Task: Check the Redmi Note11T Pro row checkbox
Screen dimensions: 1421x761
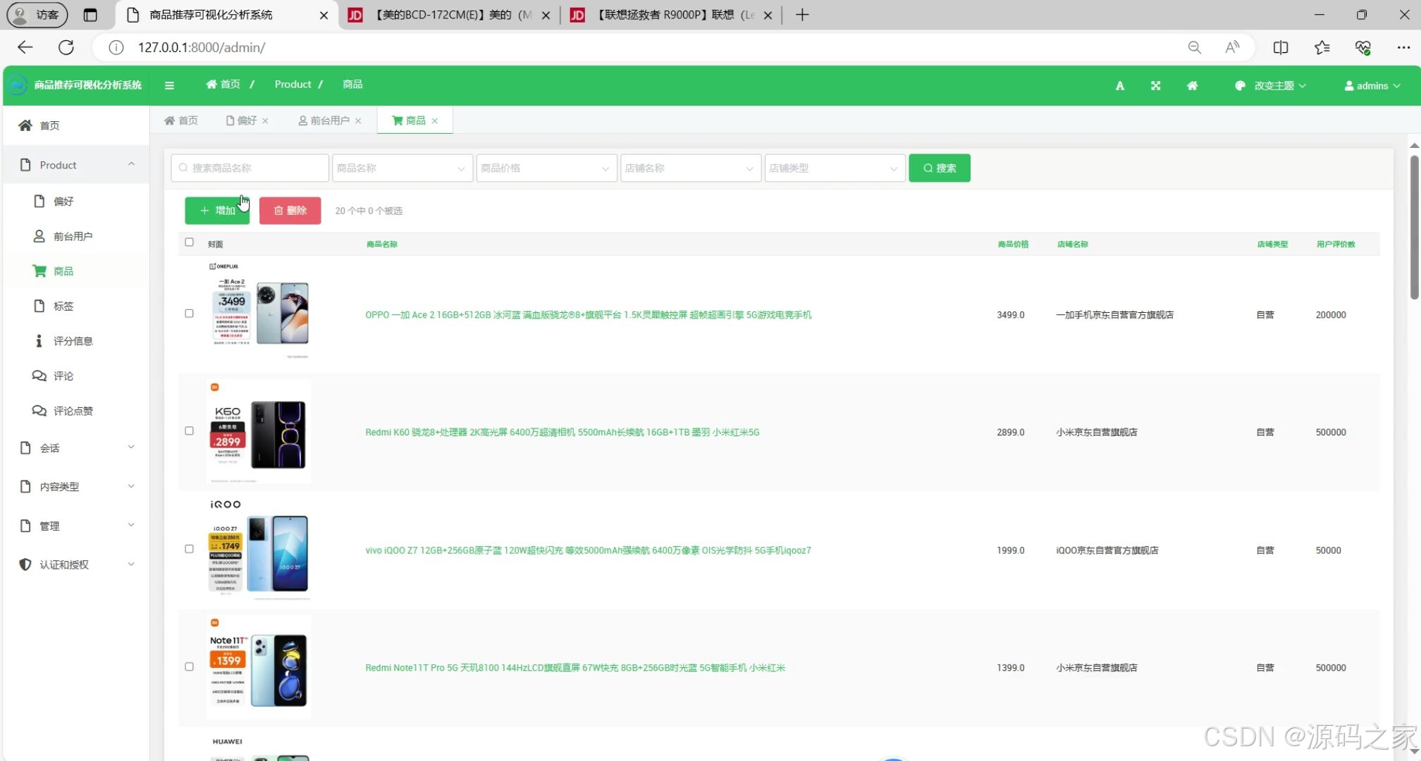Action: tap(189, 667)
